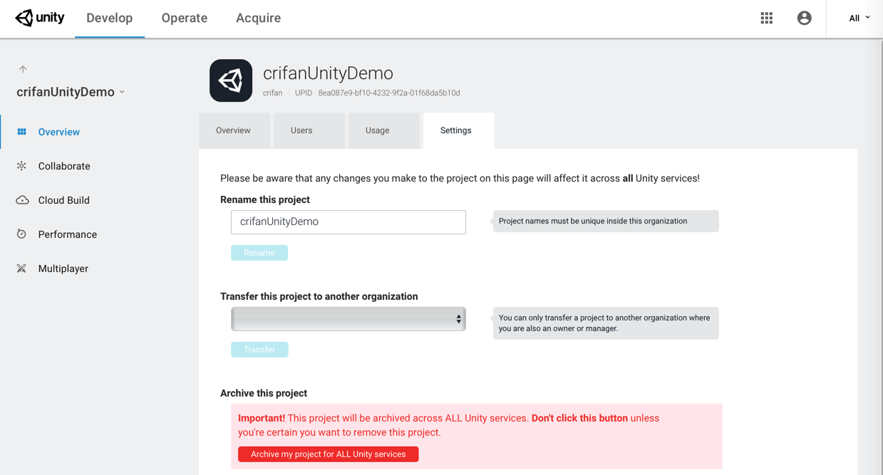Click the Cloud Build cloud icon
Viewport: 883px width, 475px height.
tap(22, 200)
